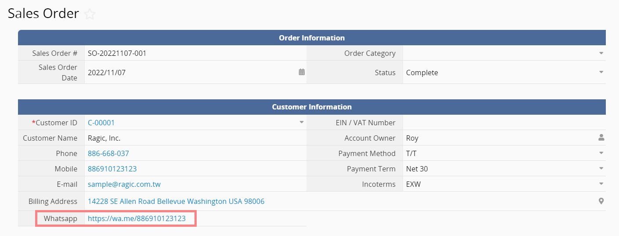The width and height of the screenshot is (619, 236).
Task: Select the Customer Name field Ragic, Inc.
Action: click(x=104, y=138)
